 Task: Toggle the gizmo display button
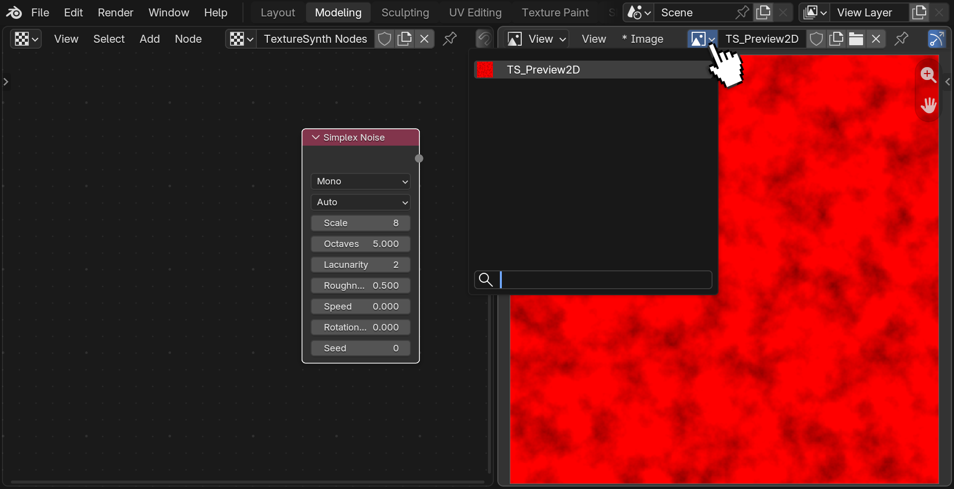click(937, 39)
